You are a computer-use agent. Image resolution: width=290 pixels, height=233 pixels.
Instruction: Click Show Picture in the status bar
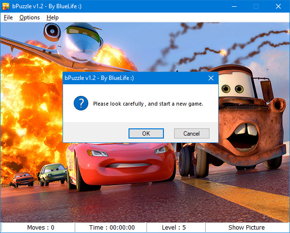(246, 227)
